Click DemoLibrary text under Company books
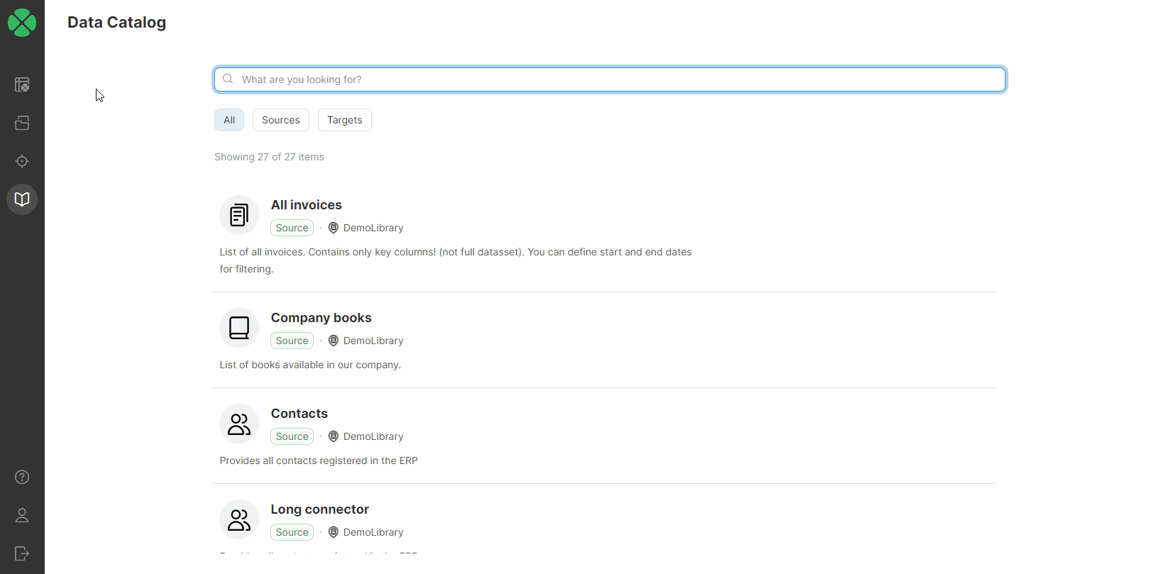This screenshot has width=1161, height=574. [x=373, y=341]
